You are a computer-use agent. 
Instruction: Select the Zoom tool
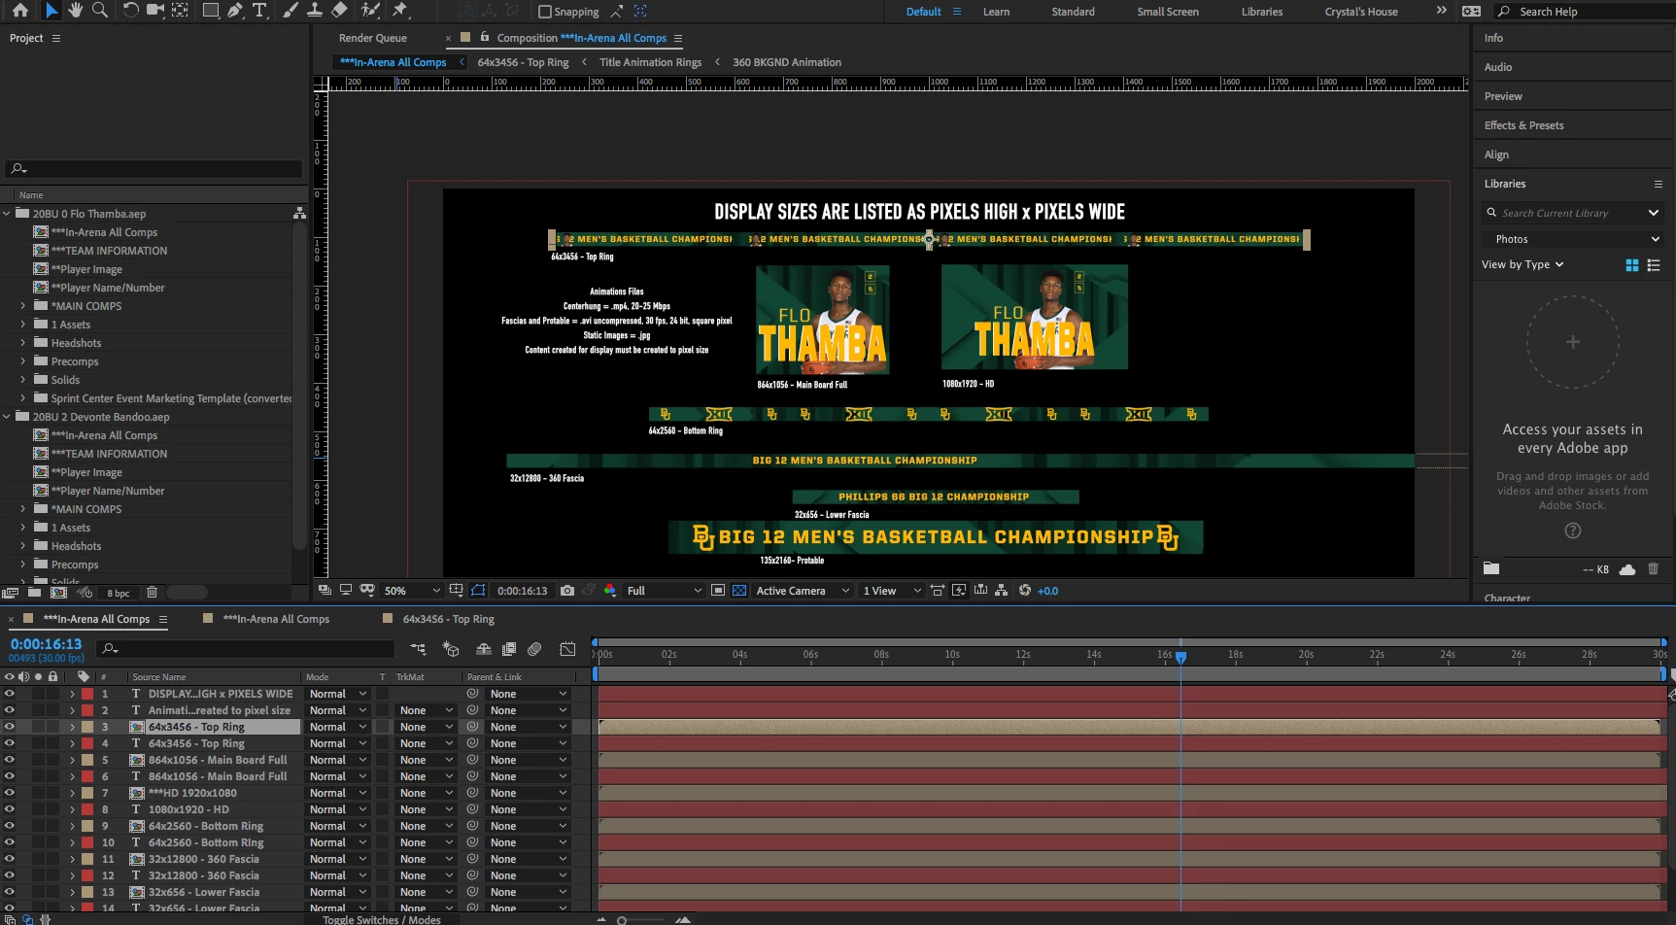(x=99, y=11)
